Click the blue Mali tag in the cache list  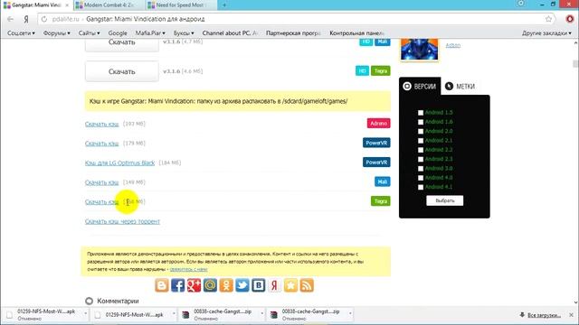(x=382, y=181)
